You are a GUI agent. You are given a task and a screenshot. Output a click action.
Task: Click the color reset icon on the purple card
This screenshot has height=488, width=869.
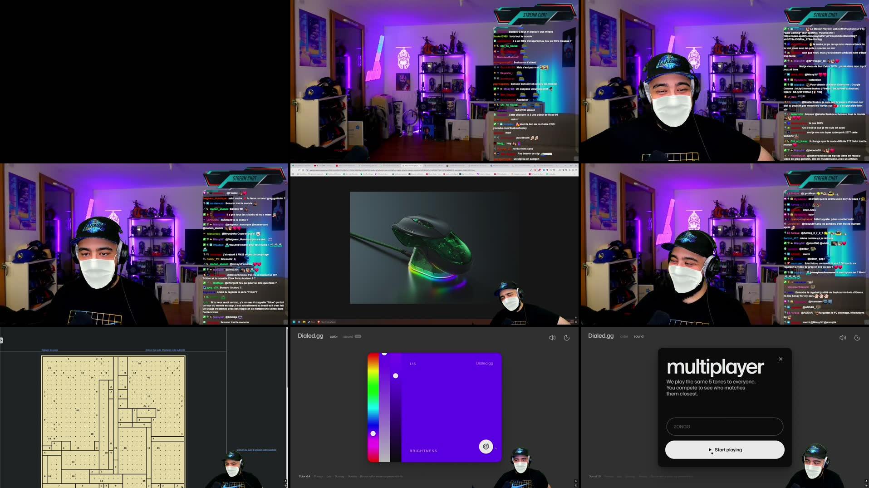pos(486,447)
